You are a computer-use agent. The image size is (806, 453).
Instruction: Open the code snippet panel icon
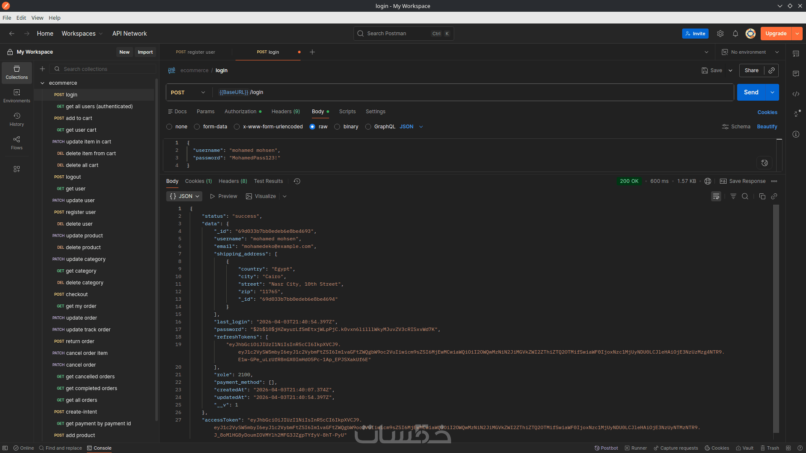(796, 94)
